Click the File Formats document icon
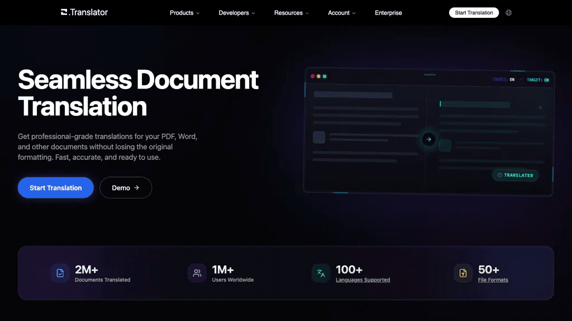 tap(463, 273)
